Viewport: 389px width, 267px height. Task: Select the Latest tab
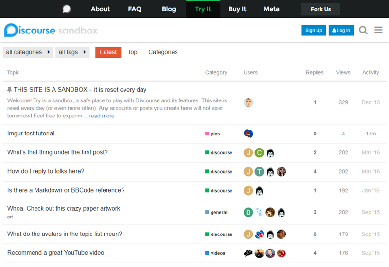(108, 52)
